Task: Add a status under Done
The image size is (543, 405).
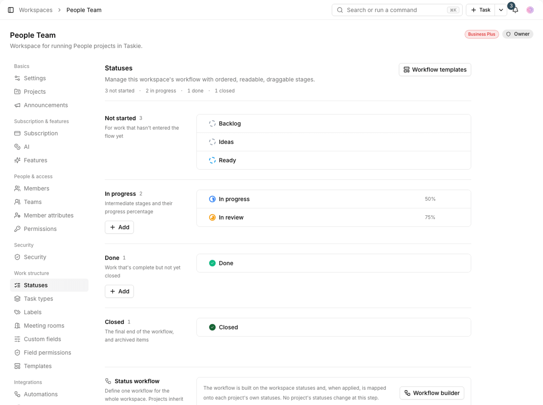Action: pyautogui.click(x=119, y=291)
